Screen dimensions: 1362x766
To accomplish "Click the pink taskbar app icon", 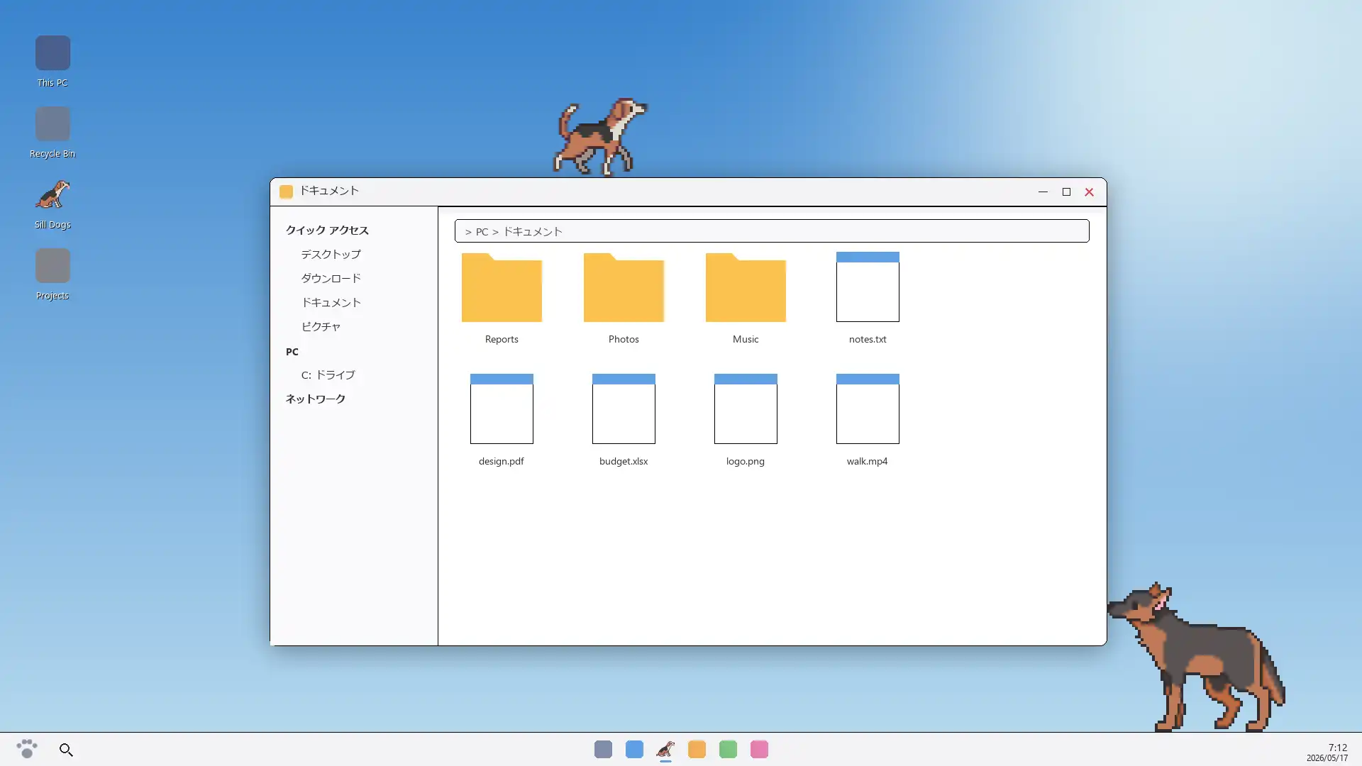I will pyautogui.click(x=759, y=749).
